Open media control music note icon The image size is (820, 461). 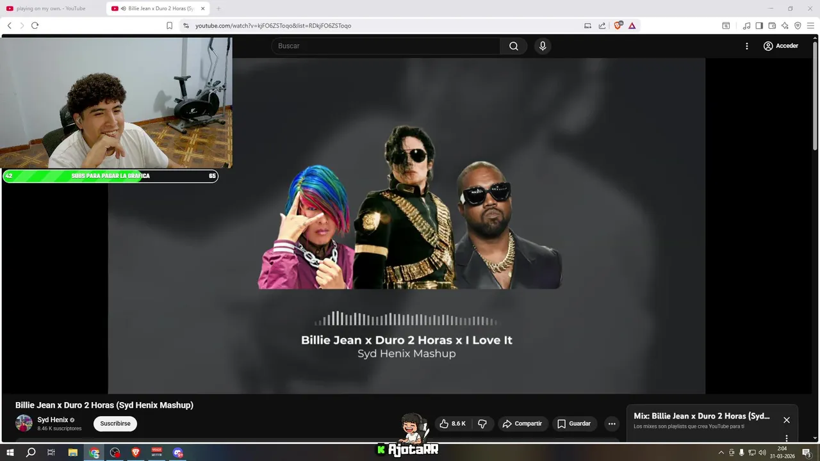[x=746, y=26]
